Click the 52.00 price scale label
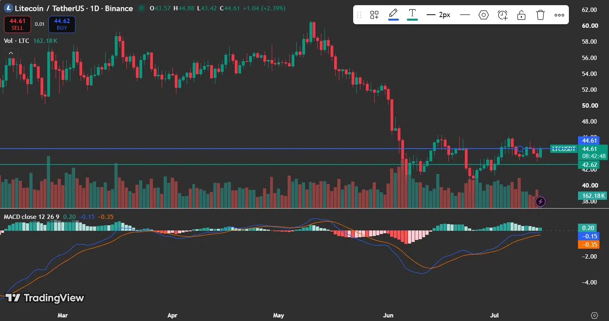Viewport: 609px width, 321px height. pos(590,89)
